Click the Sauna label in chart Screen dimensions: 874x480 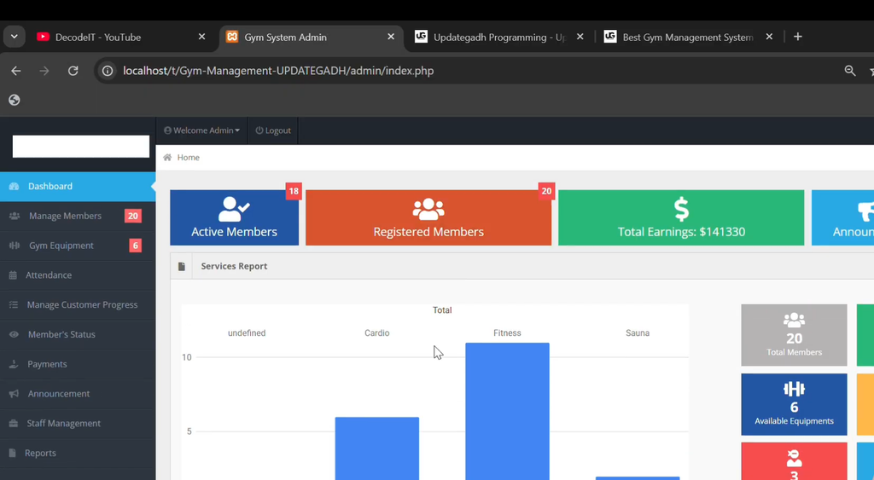point(637,333)
